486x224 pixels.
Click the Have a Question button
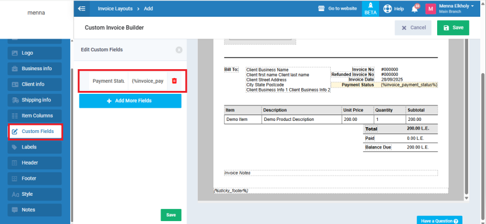439,221
